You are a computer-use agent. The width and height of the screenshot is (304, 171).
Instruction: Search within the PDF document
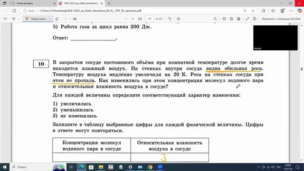pyautogui.click(x=215, y=19)
